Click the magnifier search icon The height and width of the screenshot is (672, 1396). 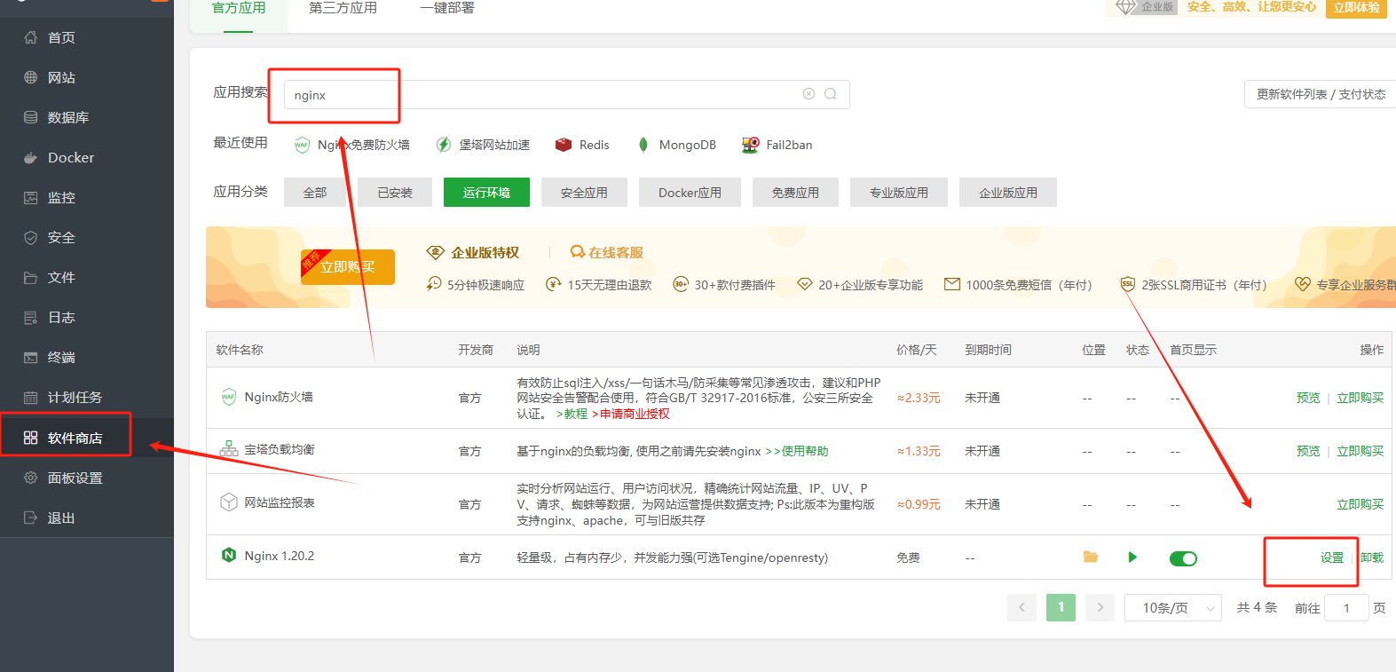831,94
